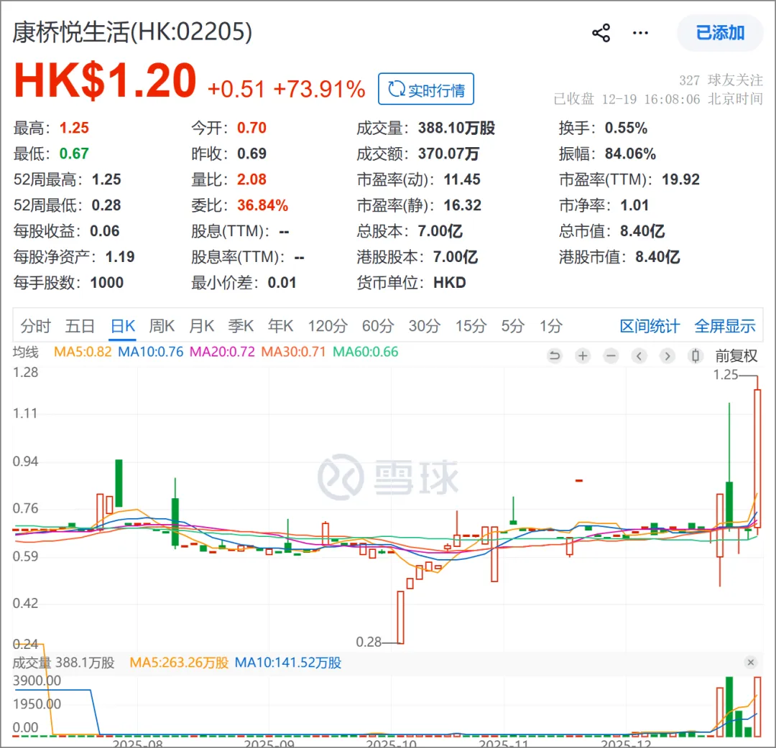Image resolution: width=776 pixels, height=748 pixels.
Task: Click the 1.25 high marker on chart
Action: (x=725, y=375)
